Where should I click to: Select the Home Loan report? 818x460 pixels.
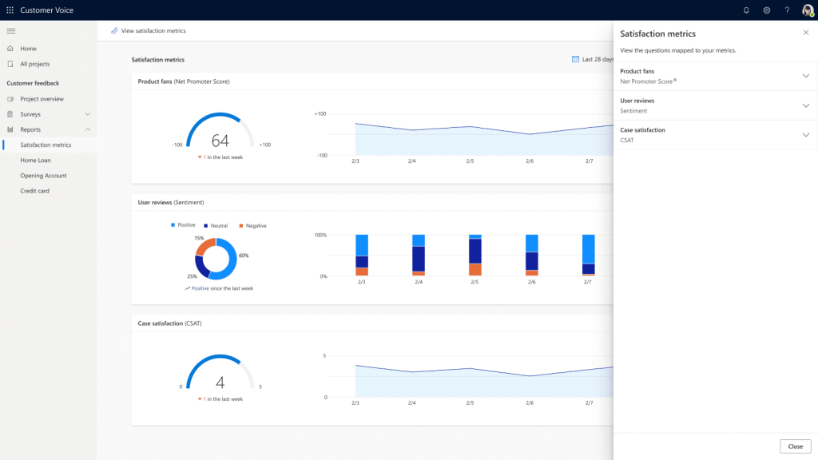click(35, 161)
